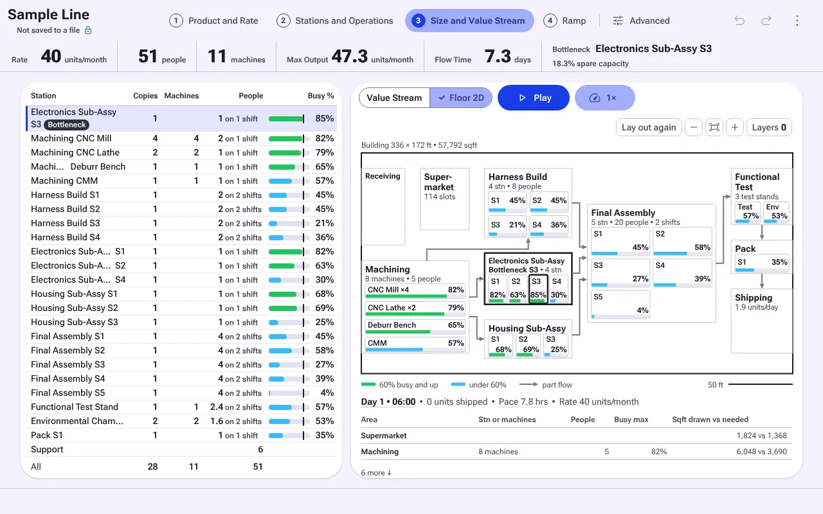
Task: Select the Supermarket block showing 114 slots
Action: 445,199
